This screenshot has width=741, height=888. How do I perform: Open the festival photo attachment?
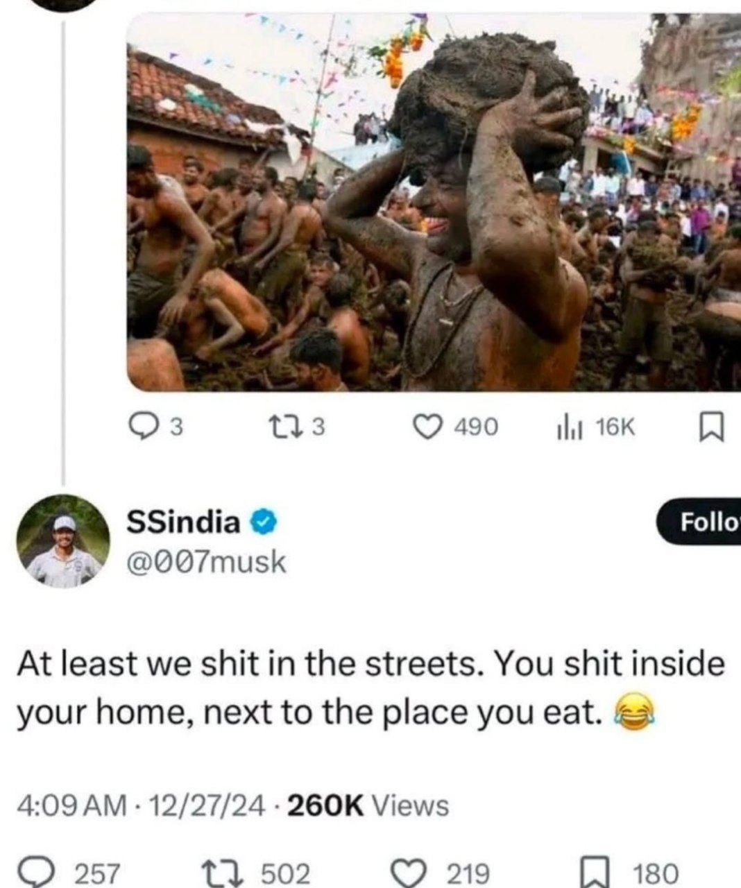click(434, 201)
